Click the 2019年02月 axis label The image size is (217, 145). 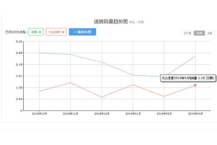[164, 113]
